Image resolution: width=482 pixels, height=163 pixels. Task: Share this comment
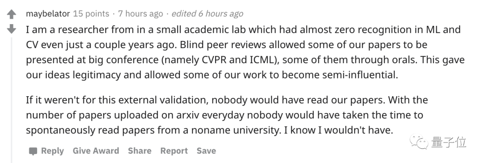click(x=140, y=151)
